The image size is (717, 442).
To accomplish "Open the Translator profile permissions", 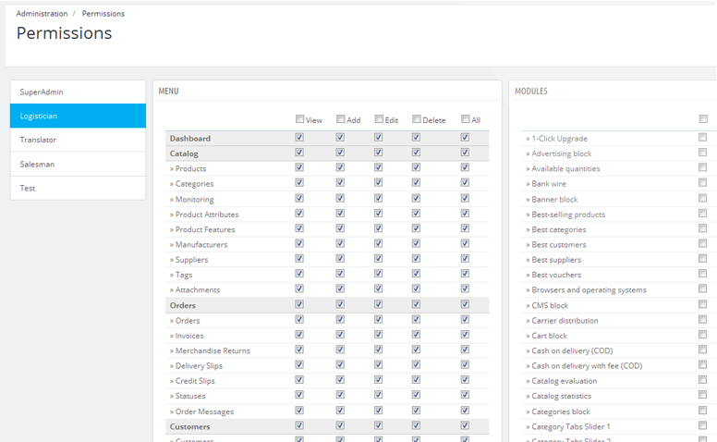I will (x=78, y=140).
